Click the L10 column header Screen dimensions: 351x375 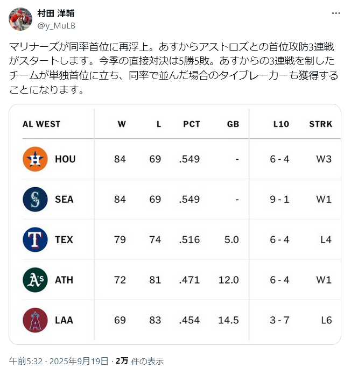pos(281,124)
